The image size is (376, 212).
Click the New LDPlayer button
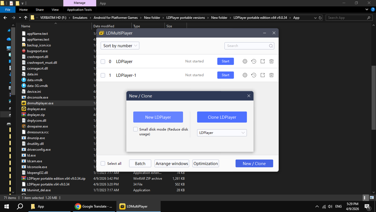(x=158, y=117)
